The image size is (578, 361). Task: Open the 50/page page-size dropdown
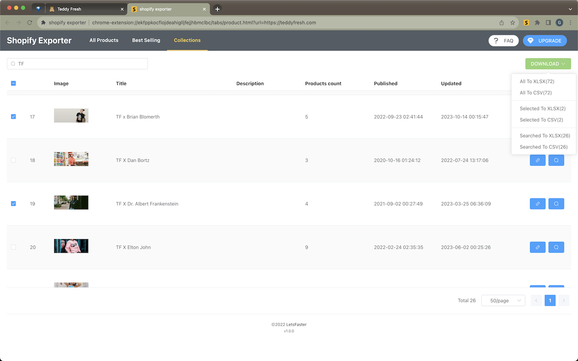coord(503,301)
